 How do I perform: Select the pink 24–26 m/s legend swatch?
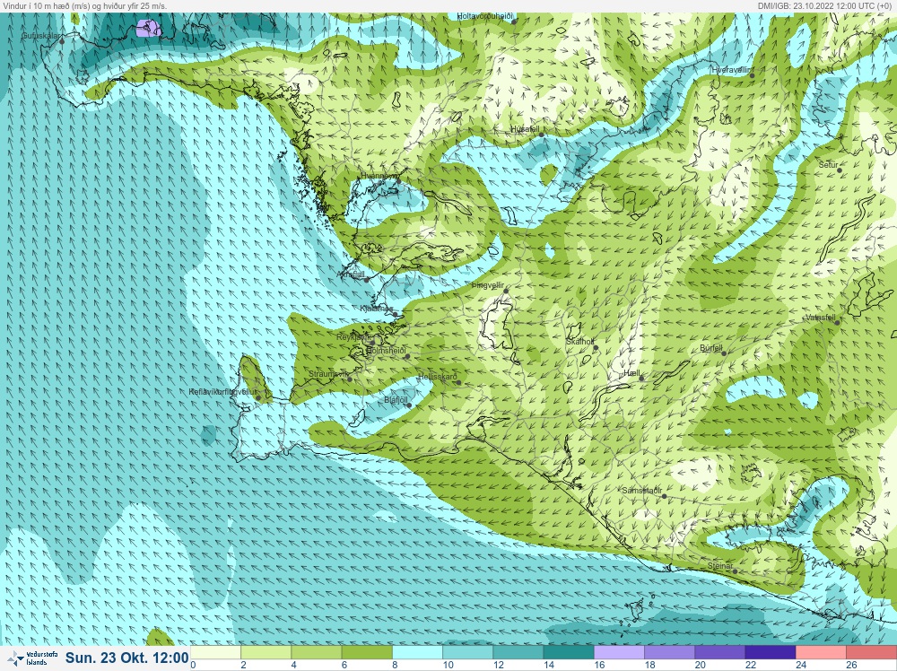(820, 653)
